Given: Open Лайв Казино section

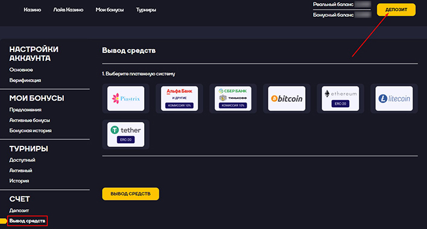Looking at the screenshot, I should (x=68, y=10).
